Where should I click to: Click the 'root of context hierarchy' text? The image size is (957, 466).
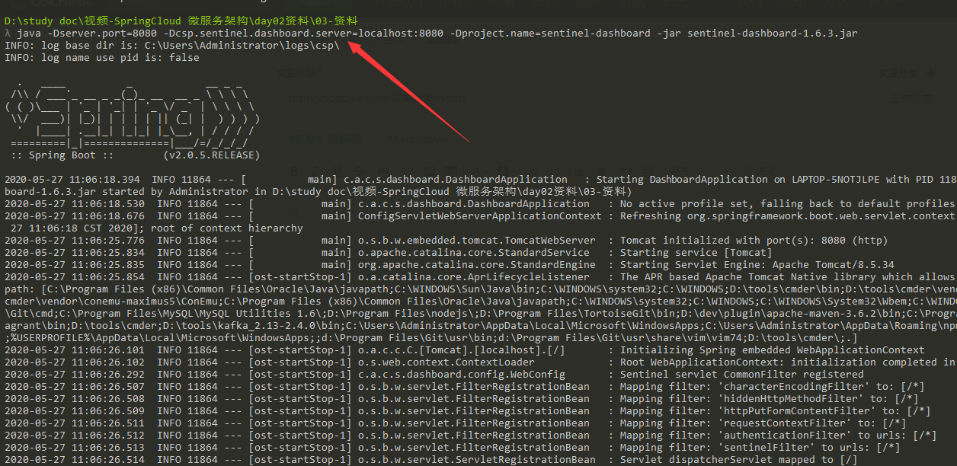pos(229,228)
